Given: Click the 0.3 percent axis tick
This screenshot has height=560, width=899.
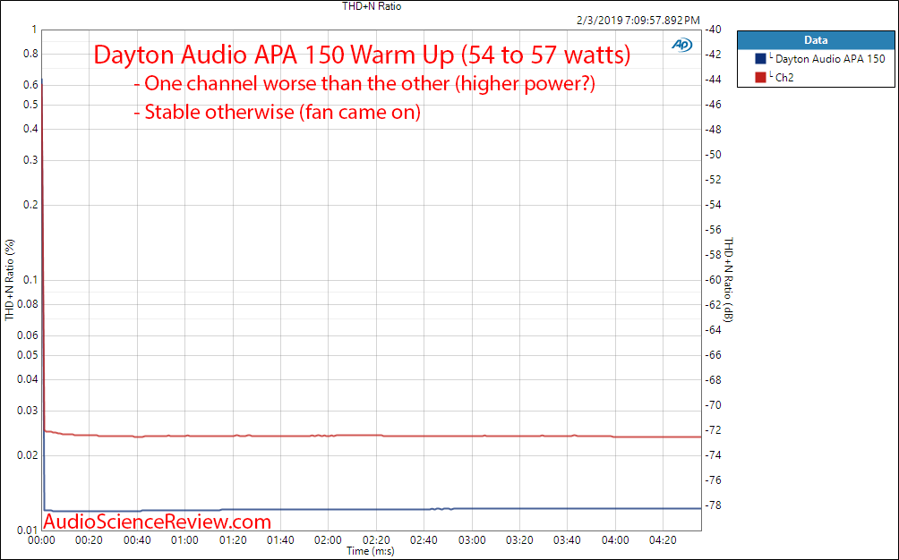Looking at the screenshot, I should pyautogui.click(x=30, y=160).
